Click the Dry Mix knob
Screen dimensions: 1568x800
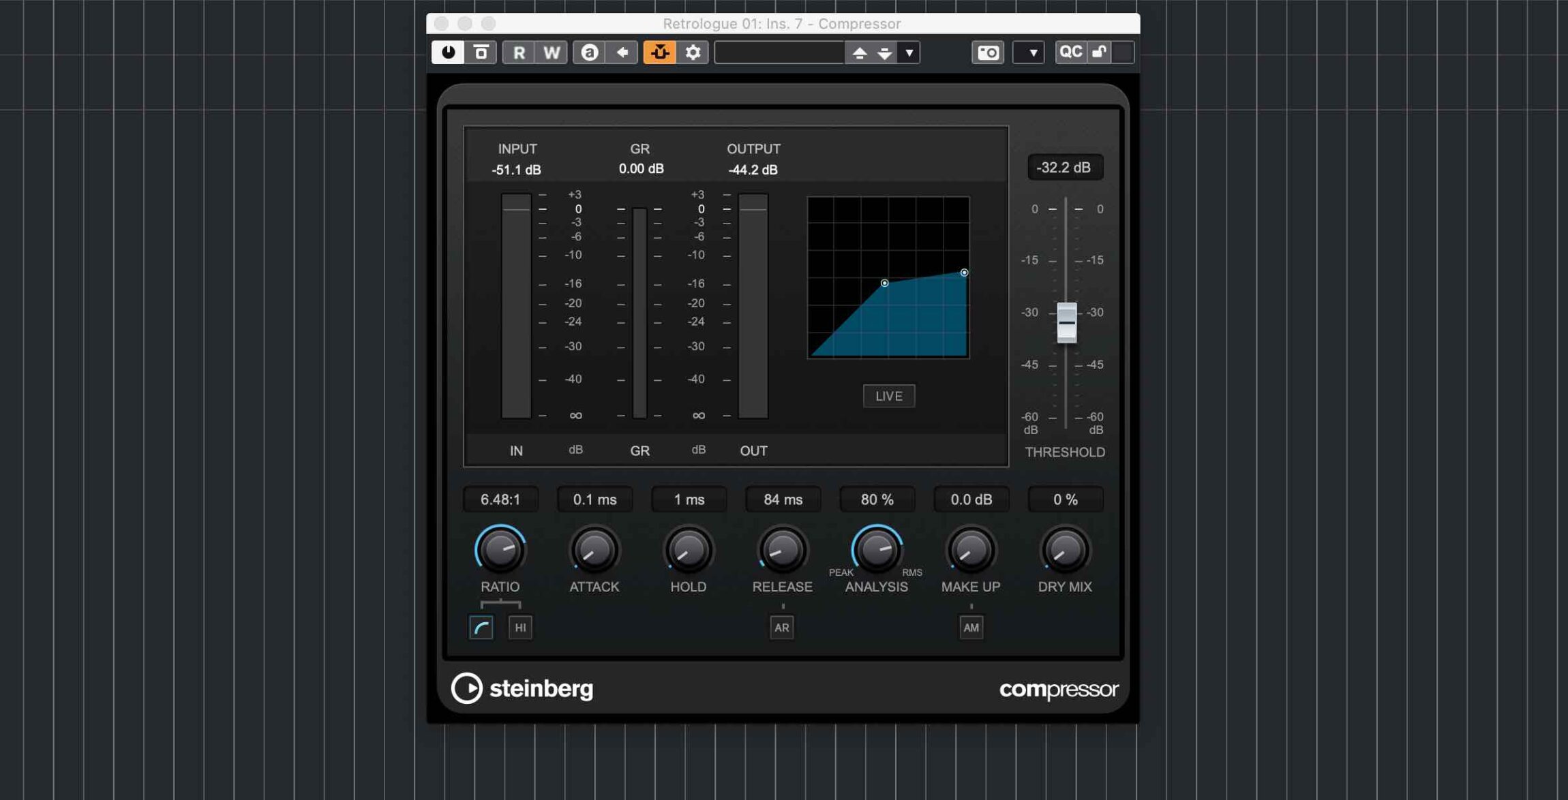[x=1065, y=549]
